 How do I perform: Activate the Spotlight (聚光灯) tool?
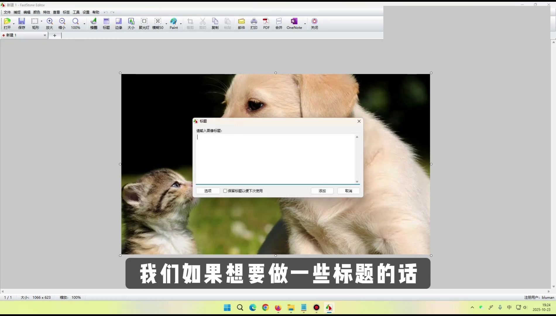144,23
